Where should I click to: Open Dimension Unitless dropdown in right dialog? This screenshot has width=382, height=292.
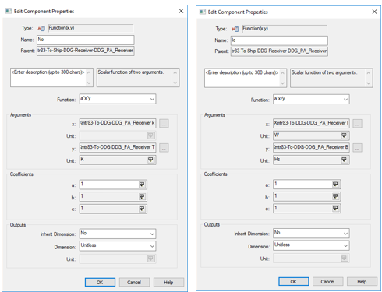345,245
